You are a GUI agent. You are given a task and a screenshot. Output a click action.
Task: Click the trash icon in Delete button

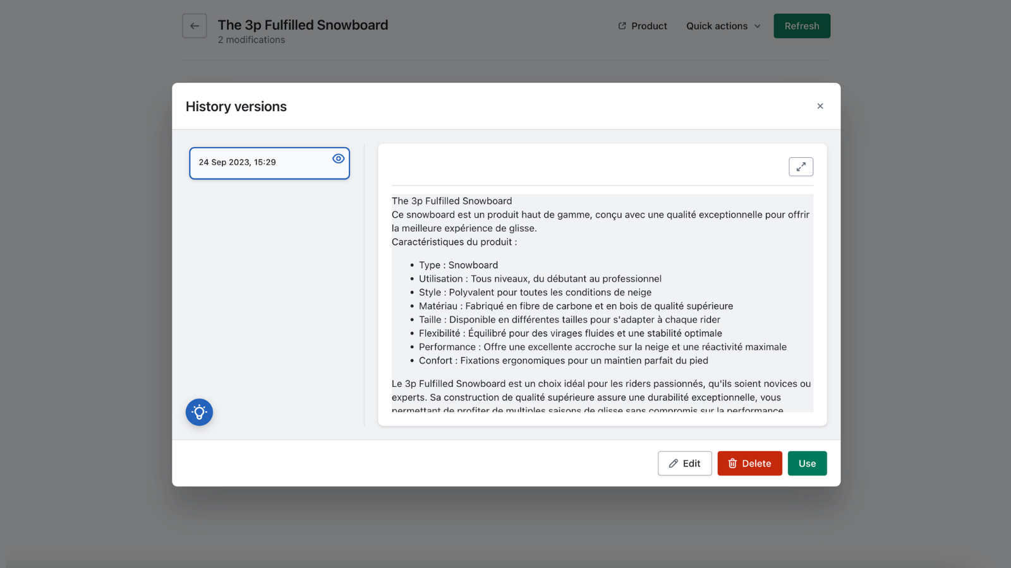732,463
